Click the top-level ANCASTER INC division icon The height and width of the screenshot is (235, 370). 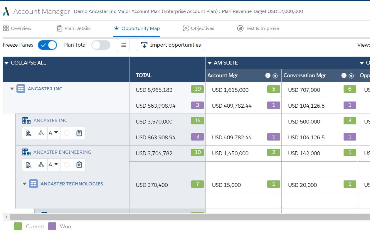coord(21,89)
